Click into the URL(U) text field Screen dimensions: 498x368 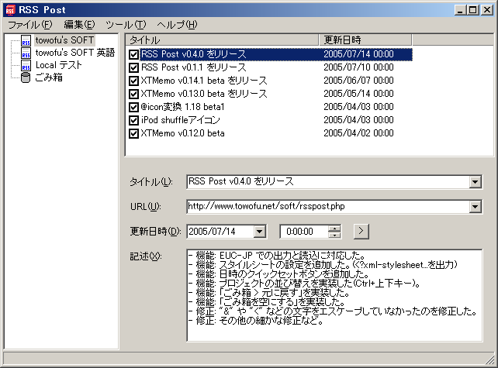point(328,207)
